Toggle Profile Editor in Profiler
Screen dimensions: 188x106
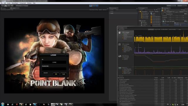tap(164, 29)
